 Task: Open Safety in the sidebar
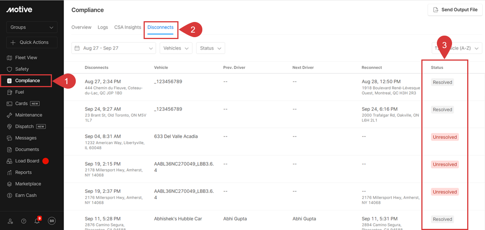tap(22, 69)
